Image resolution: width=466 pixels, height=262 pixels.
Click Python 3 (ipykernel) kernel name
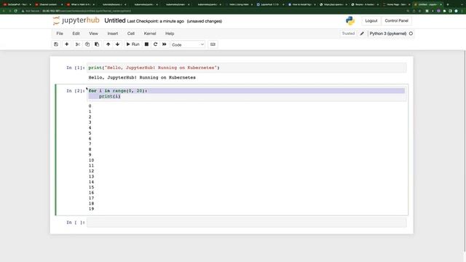pos(388,33)
